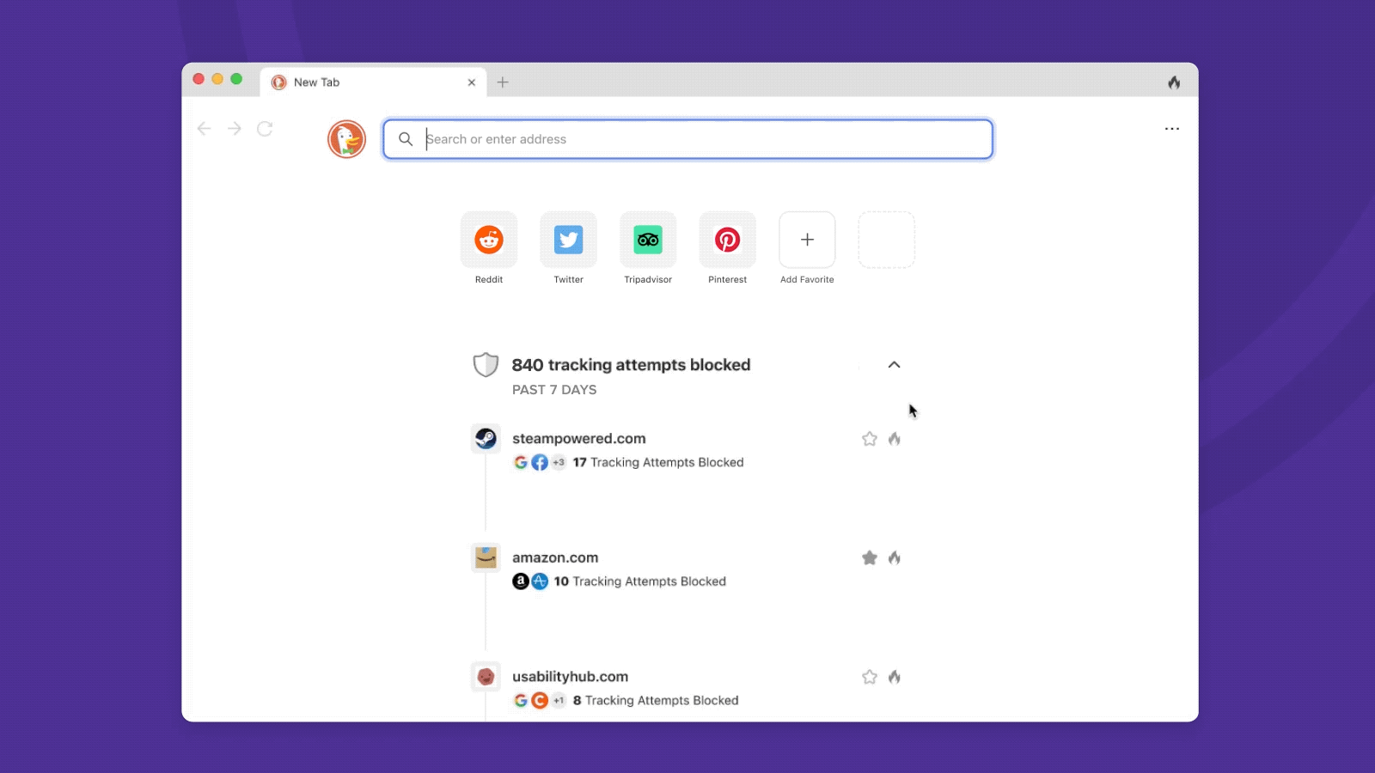Burn amazon.com data with the flame icon
The width and height of the screenshot is (1375, 773).
tap(895, 558)
